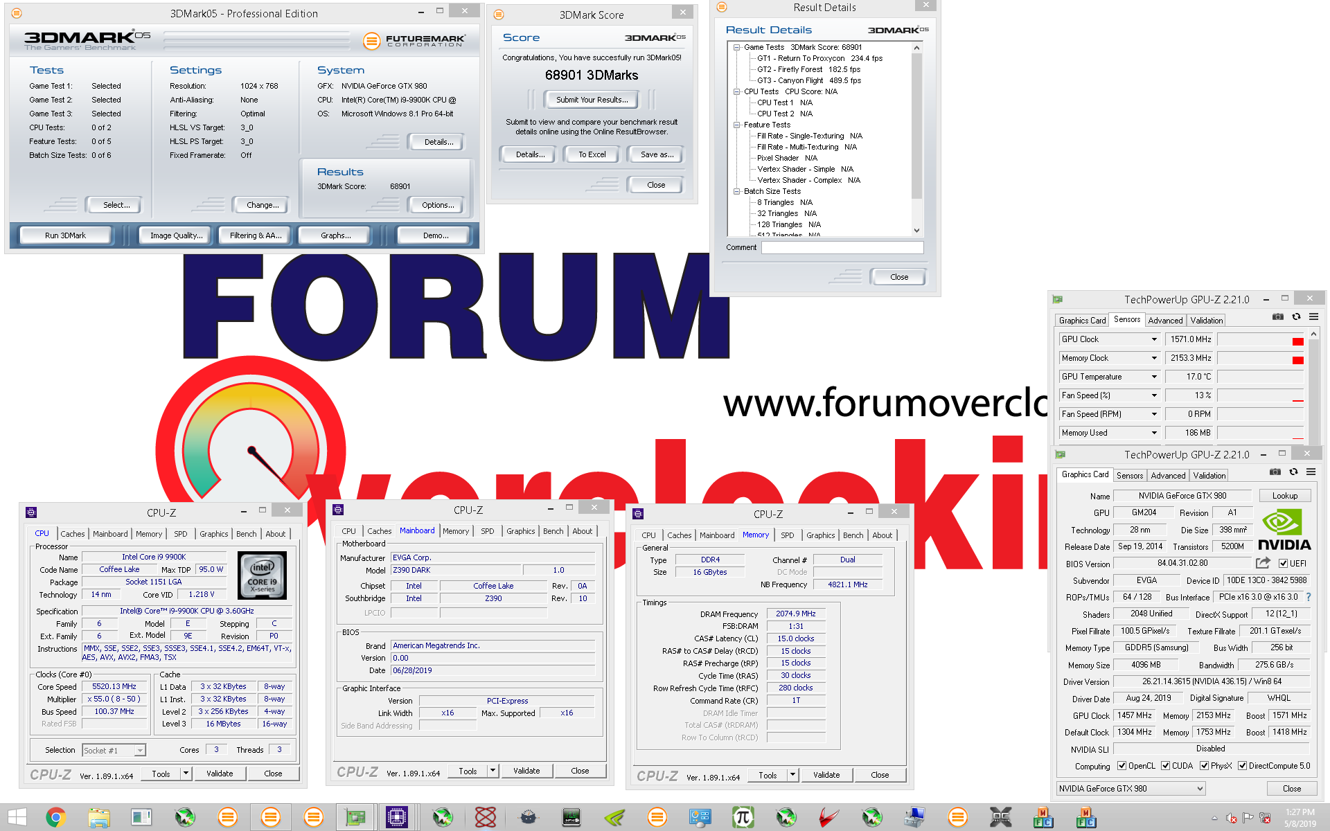Open Bench tab in Mainboard CPU-Z window

(553, 531)
